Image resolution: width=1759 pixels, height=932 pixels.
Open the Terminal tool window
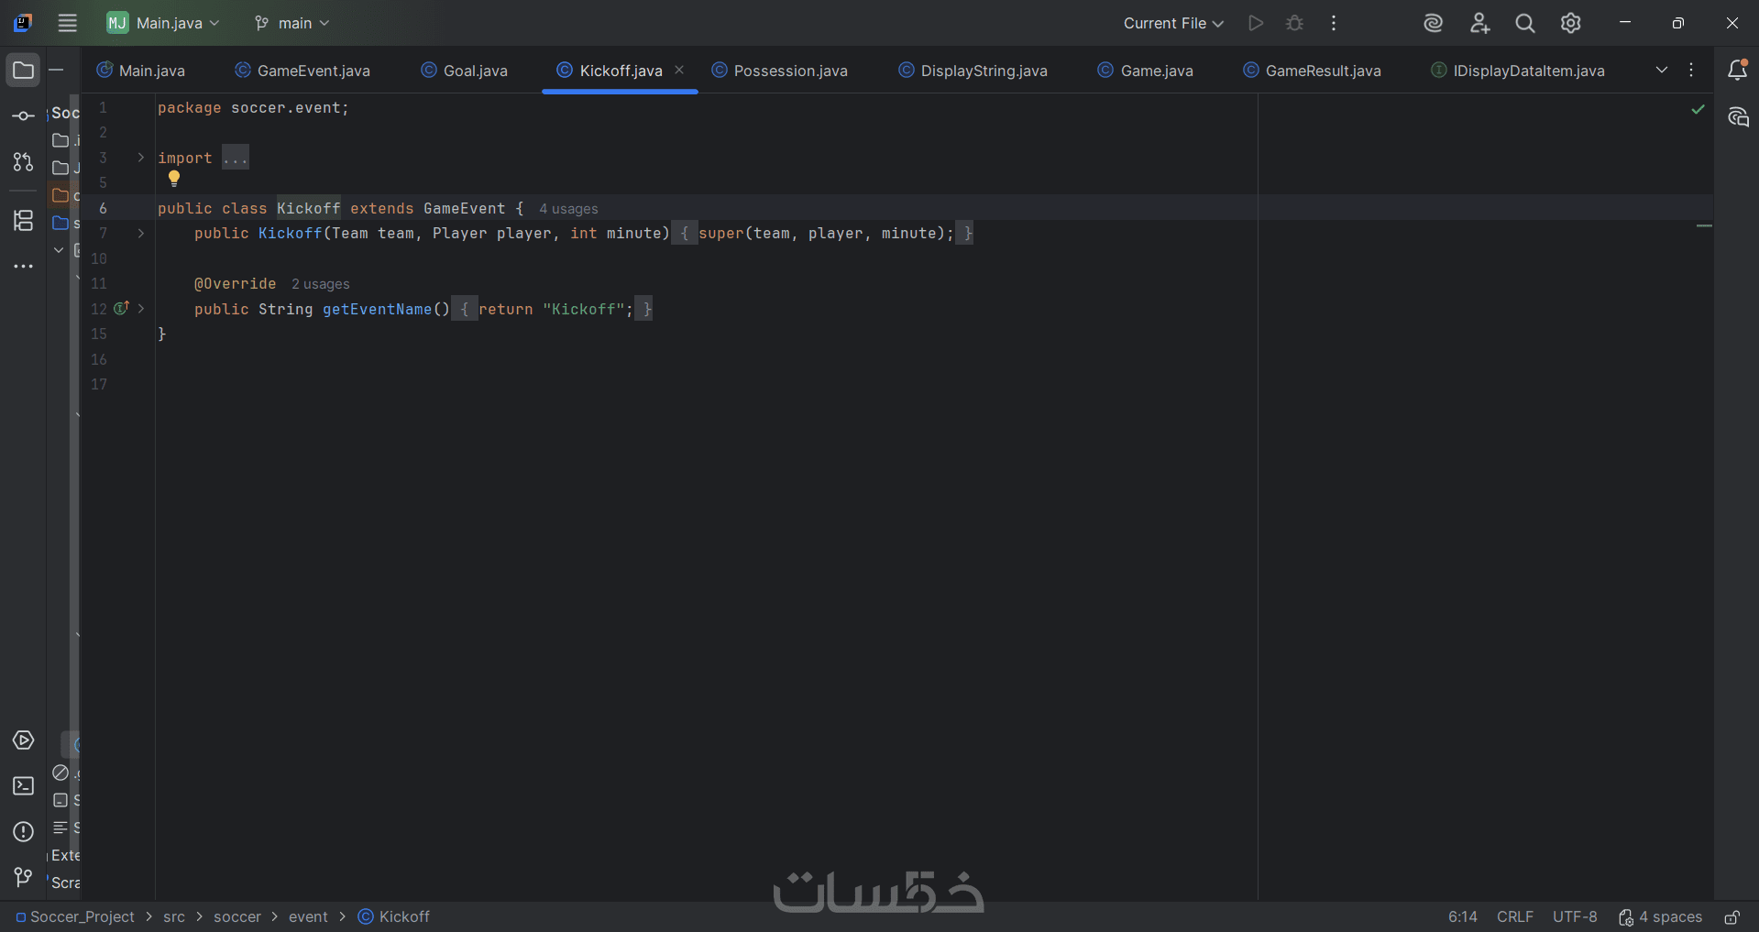24,786
